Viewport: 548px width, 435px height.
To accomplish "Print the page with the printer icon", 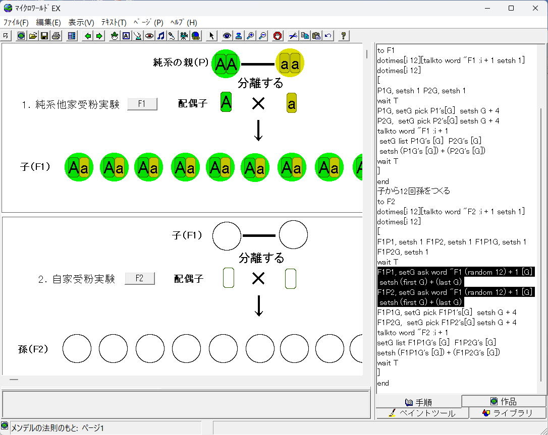I will [x=56, y=36].
